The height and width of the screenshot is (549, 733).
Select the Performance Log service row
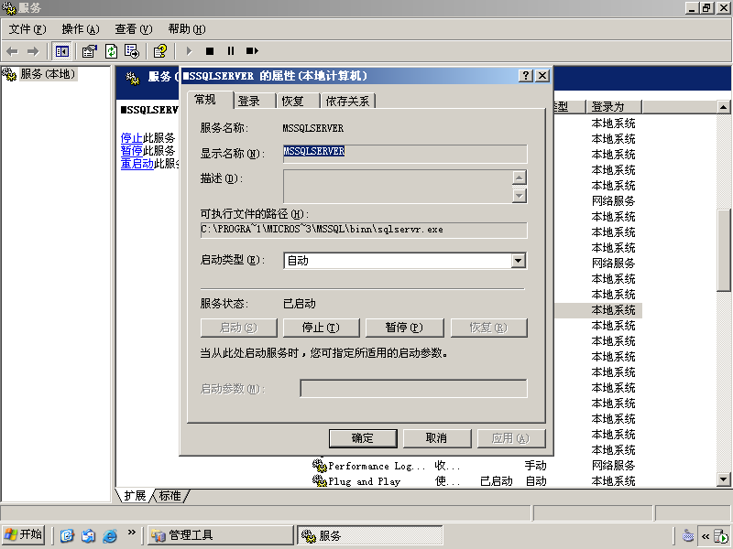(476, 466)
